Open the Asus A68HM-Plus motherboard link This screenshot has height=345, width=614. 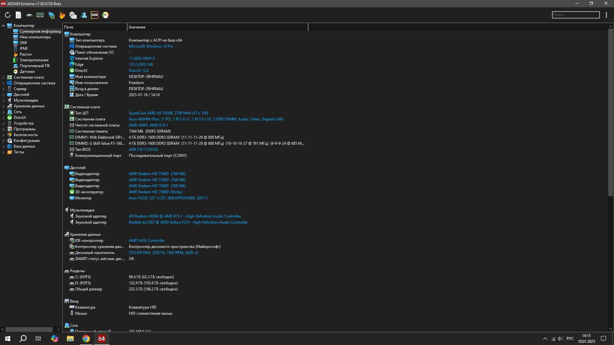point(206,119)
